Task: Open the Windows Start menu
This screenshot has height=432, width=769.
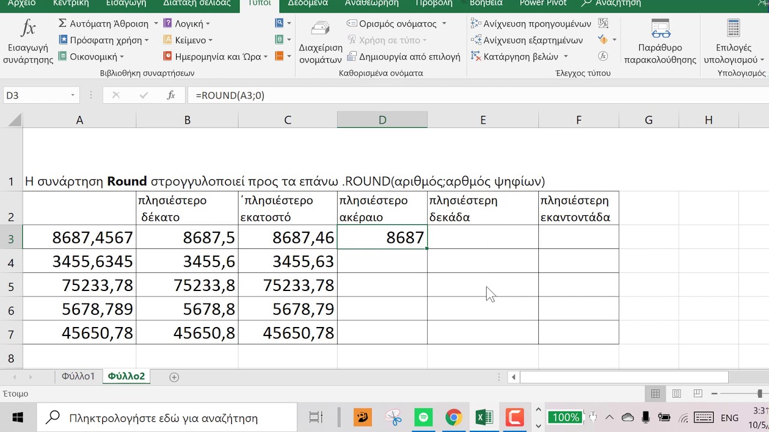Action: tap(17, 418)
